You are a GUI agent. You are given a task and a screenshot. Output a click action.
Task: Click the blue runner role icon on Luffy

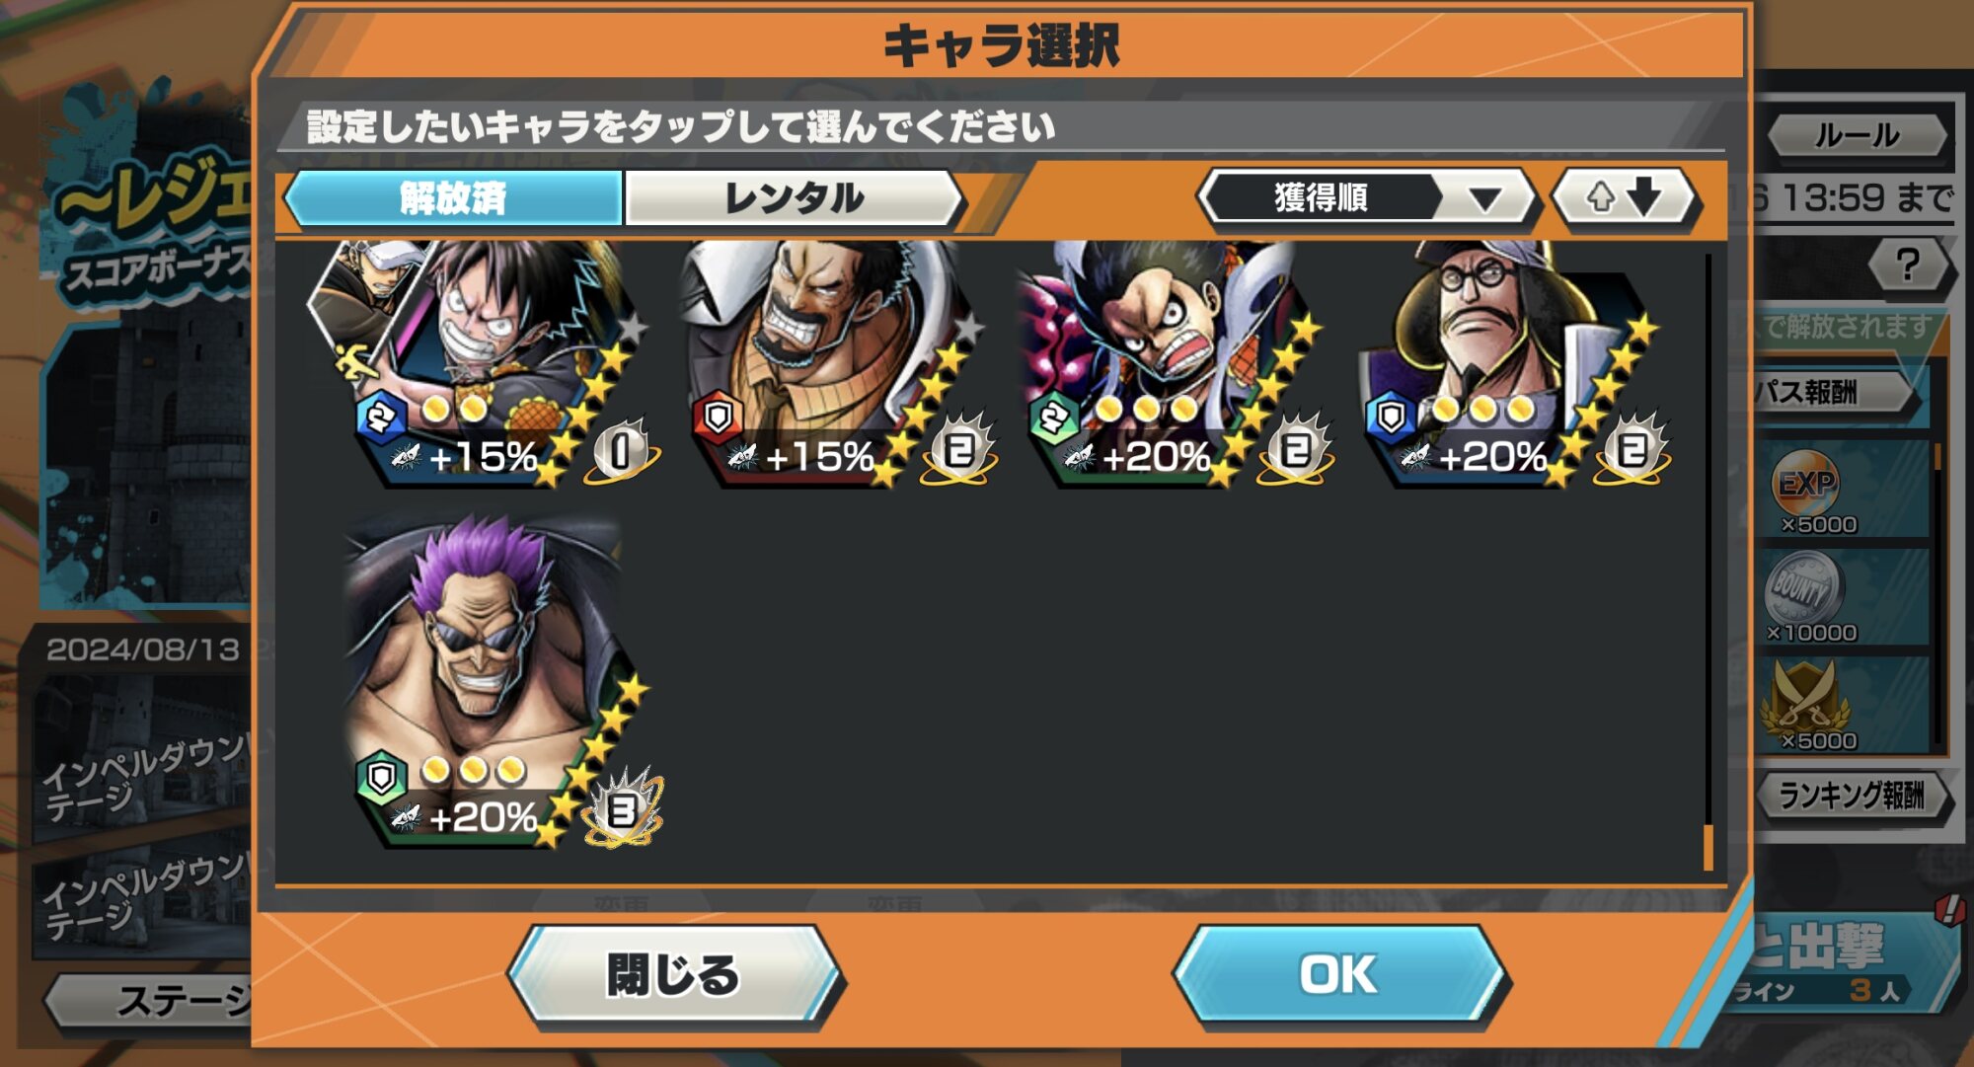point(380,418)
